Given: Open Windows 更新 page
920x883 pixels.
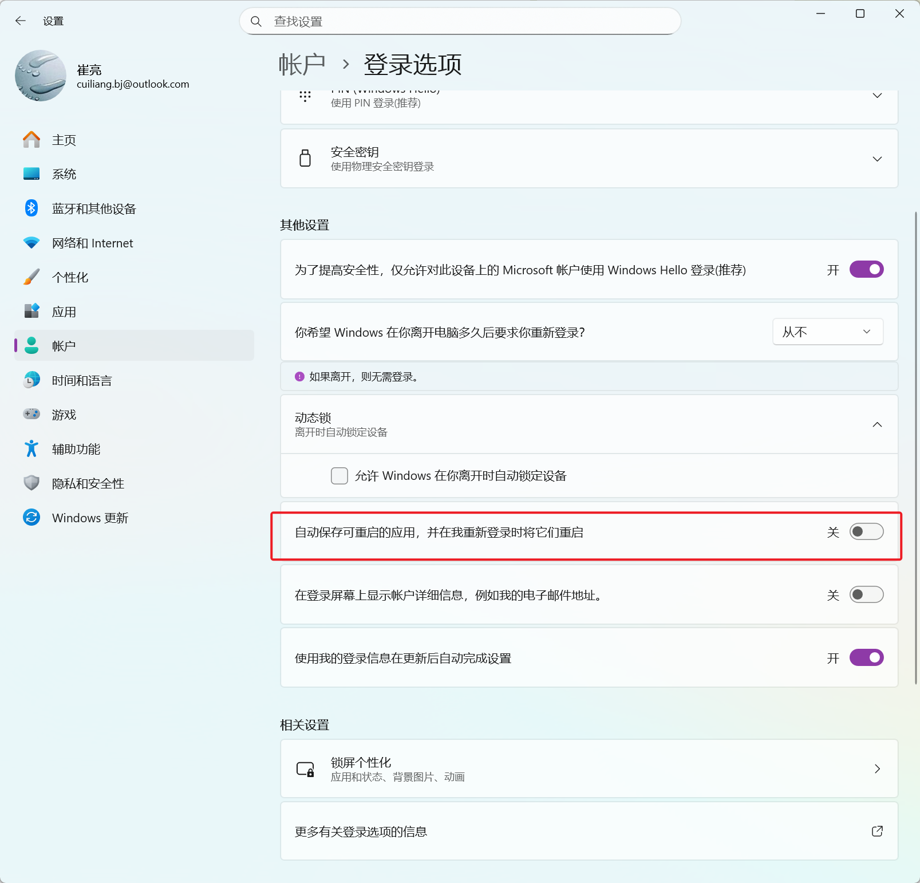Looking at the screenshot, I should click(x=134, y=518).
